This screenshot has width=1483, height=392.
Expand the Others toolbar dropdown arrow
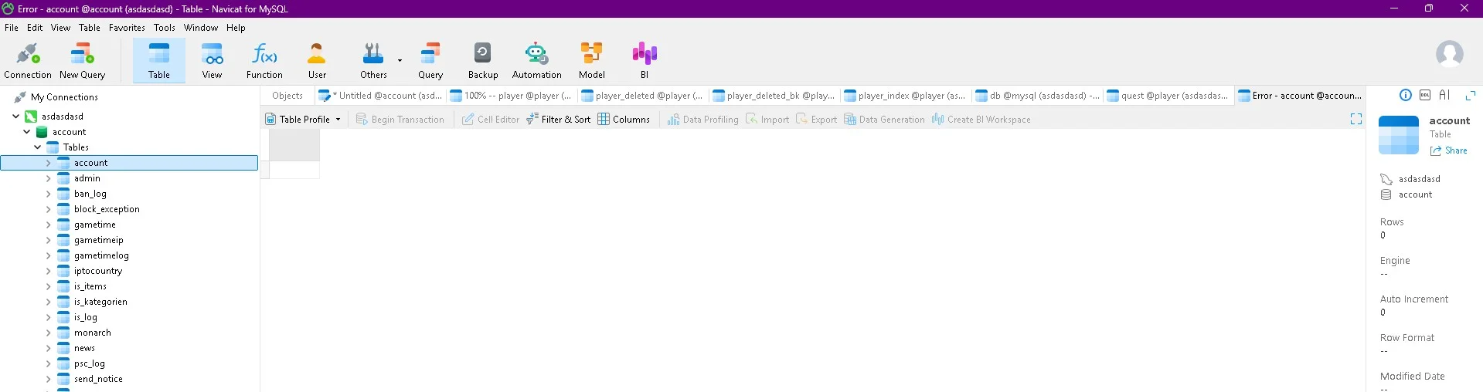tap(400, 60)
